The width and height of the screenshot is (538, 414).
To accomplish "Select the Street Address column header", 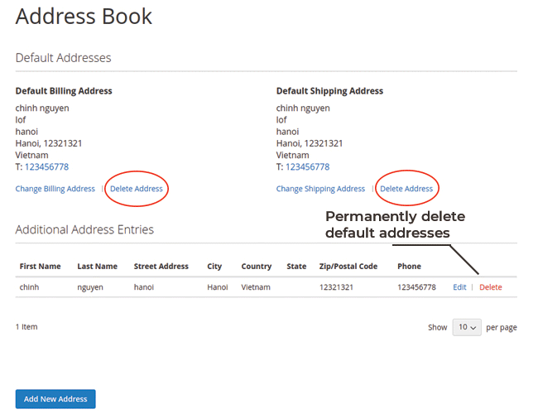I will coord(161,267).
